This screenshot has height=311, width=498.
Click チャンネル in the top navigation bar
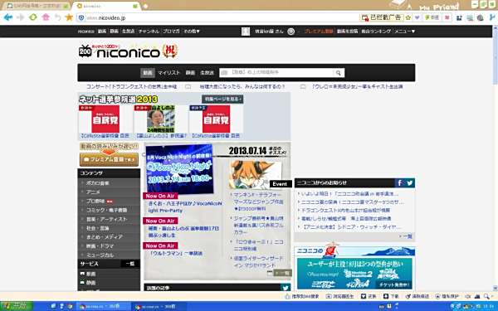point(149,32)
